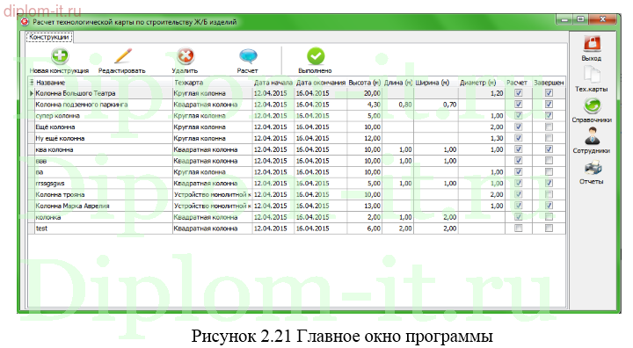Click height value 13,00

[372, 206]
